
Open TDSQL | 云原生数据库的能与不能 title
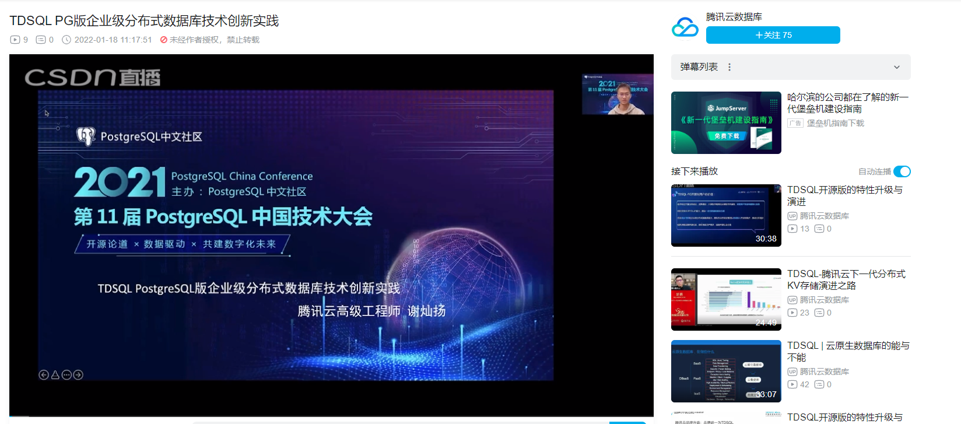(848, 351)
